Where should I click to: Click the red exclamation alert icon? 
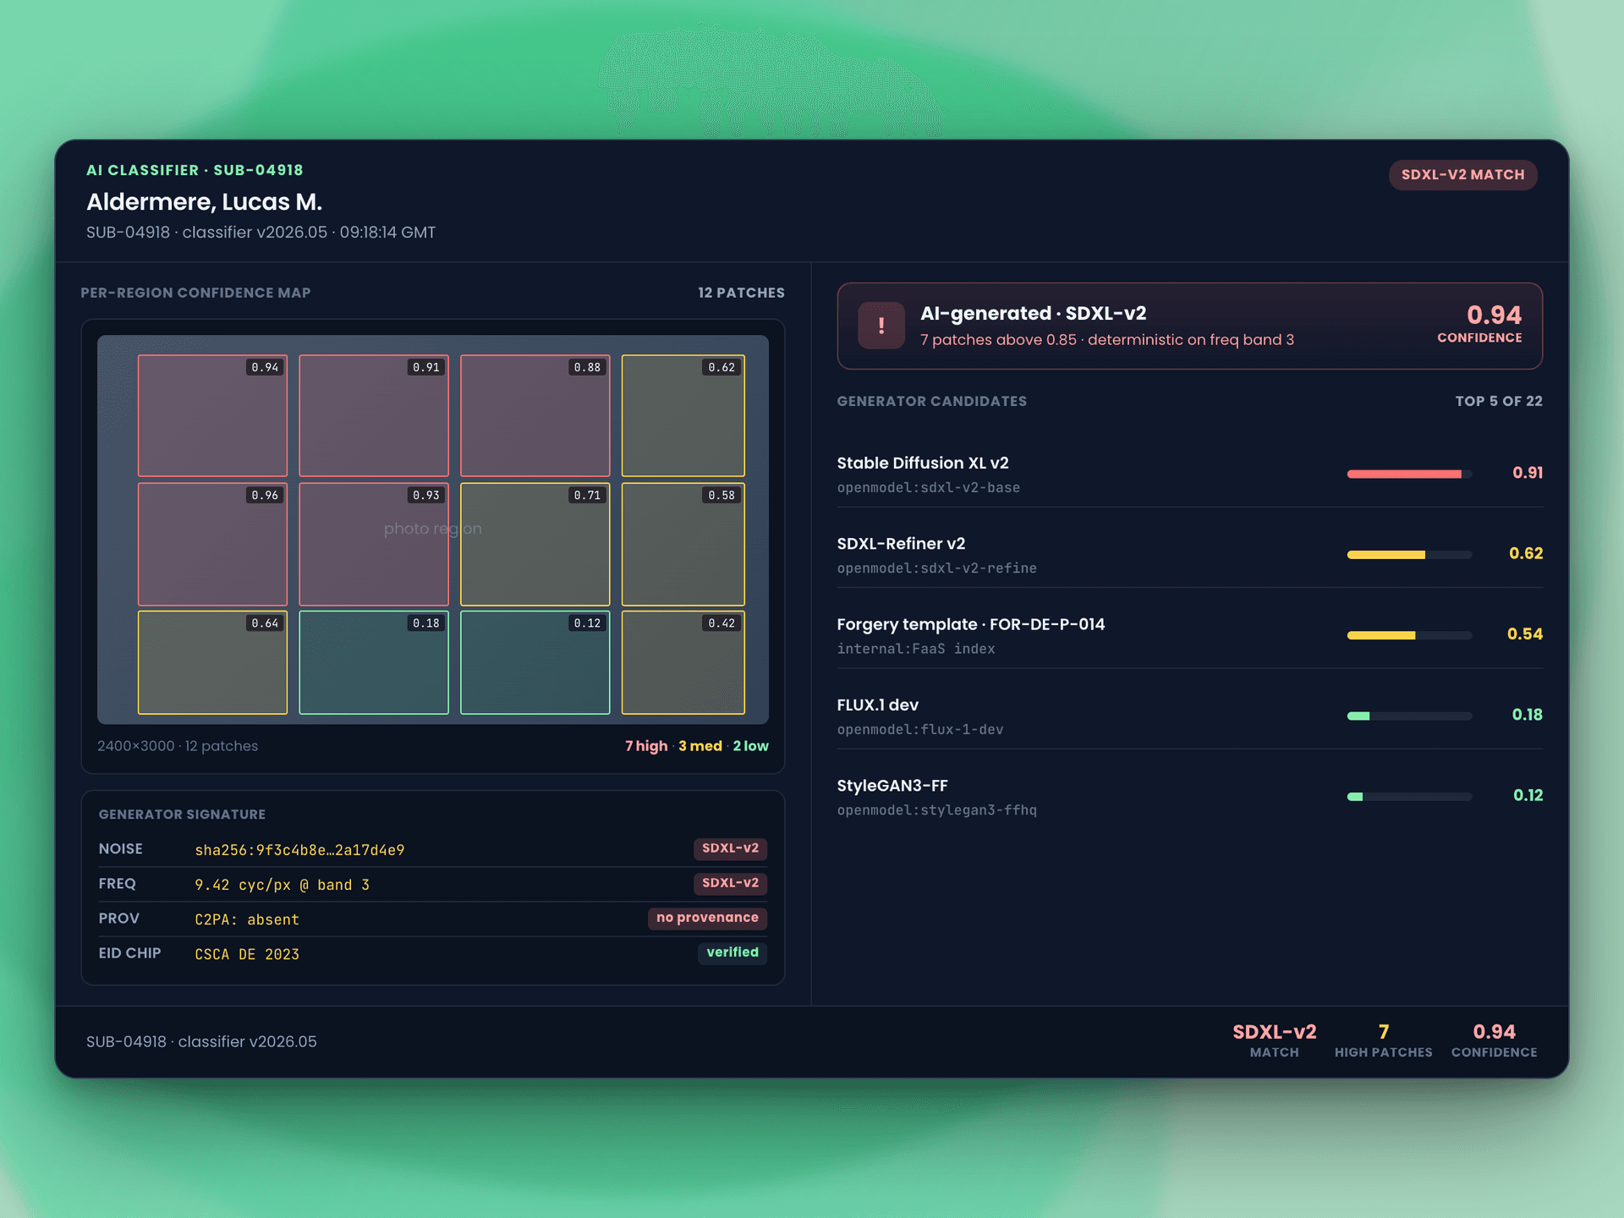coord(881,326)
